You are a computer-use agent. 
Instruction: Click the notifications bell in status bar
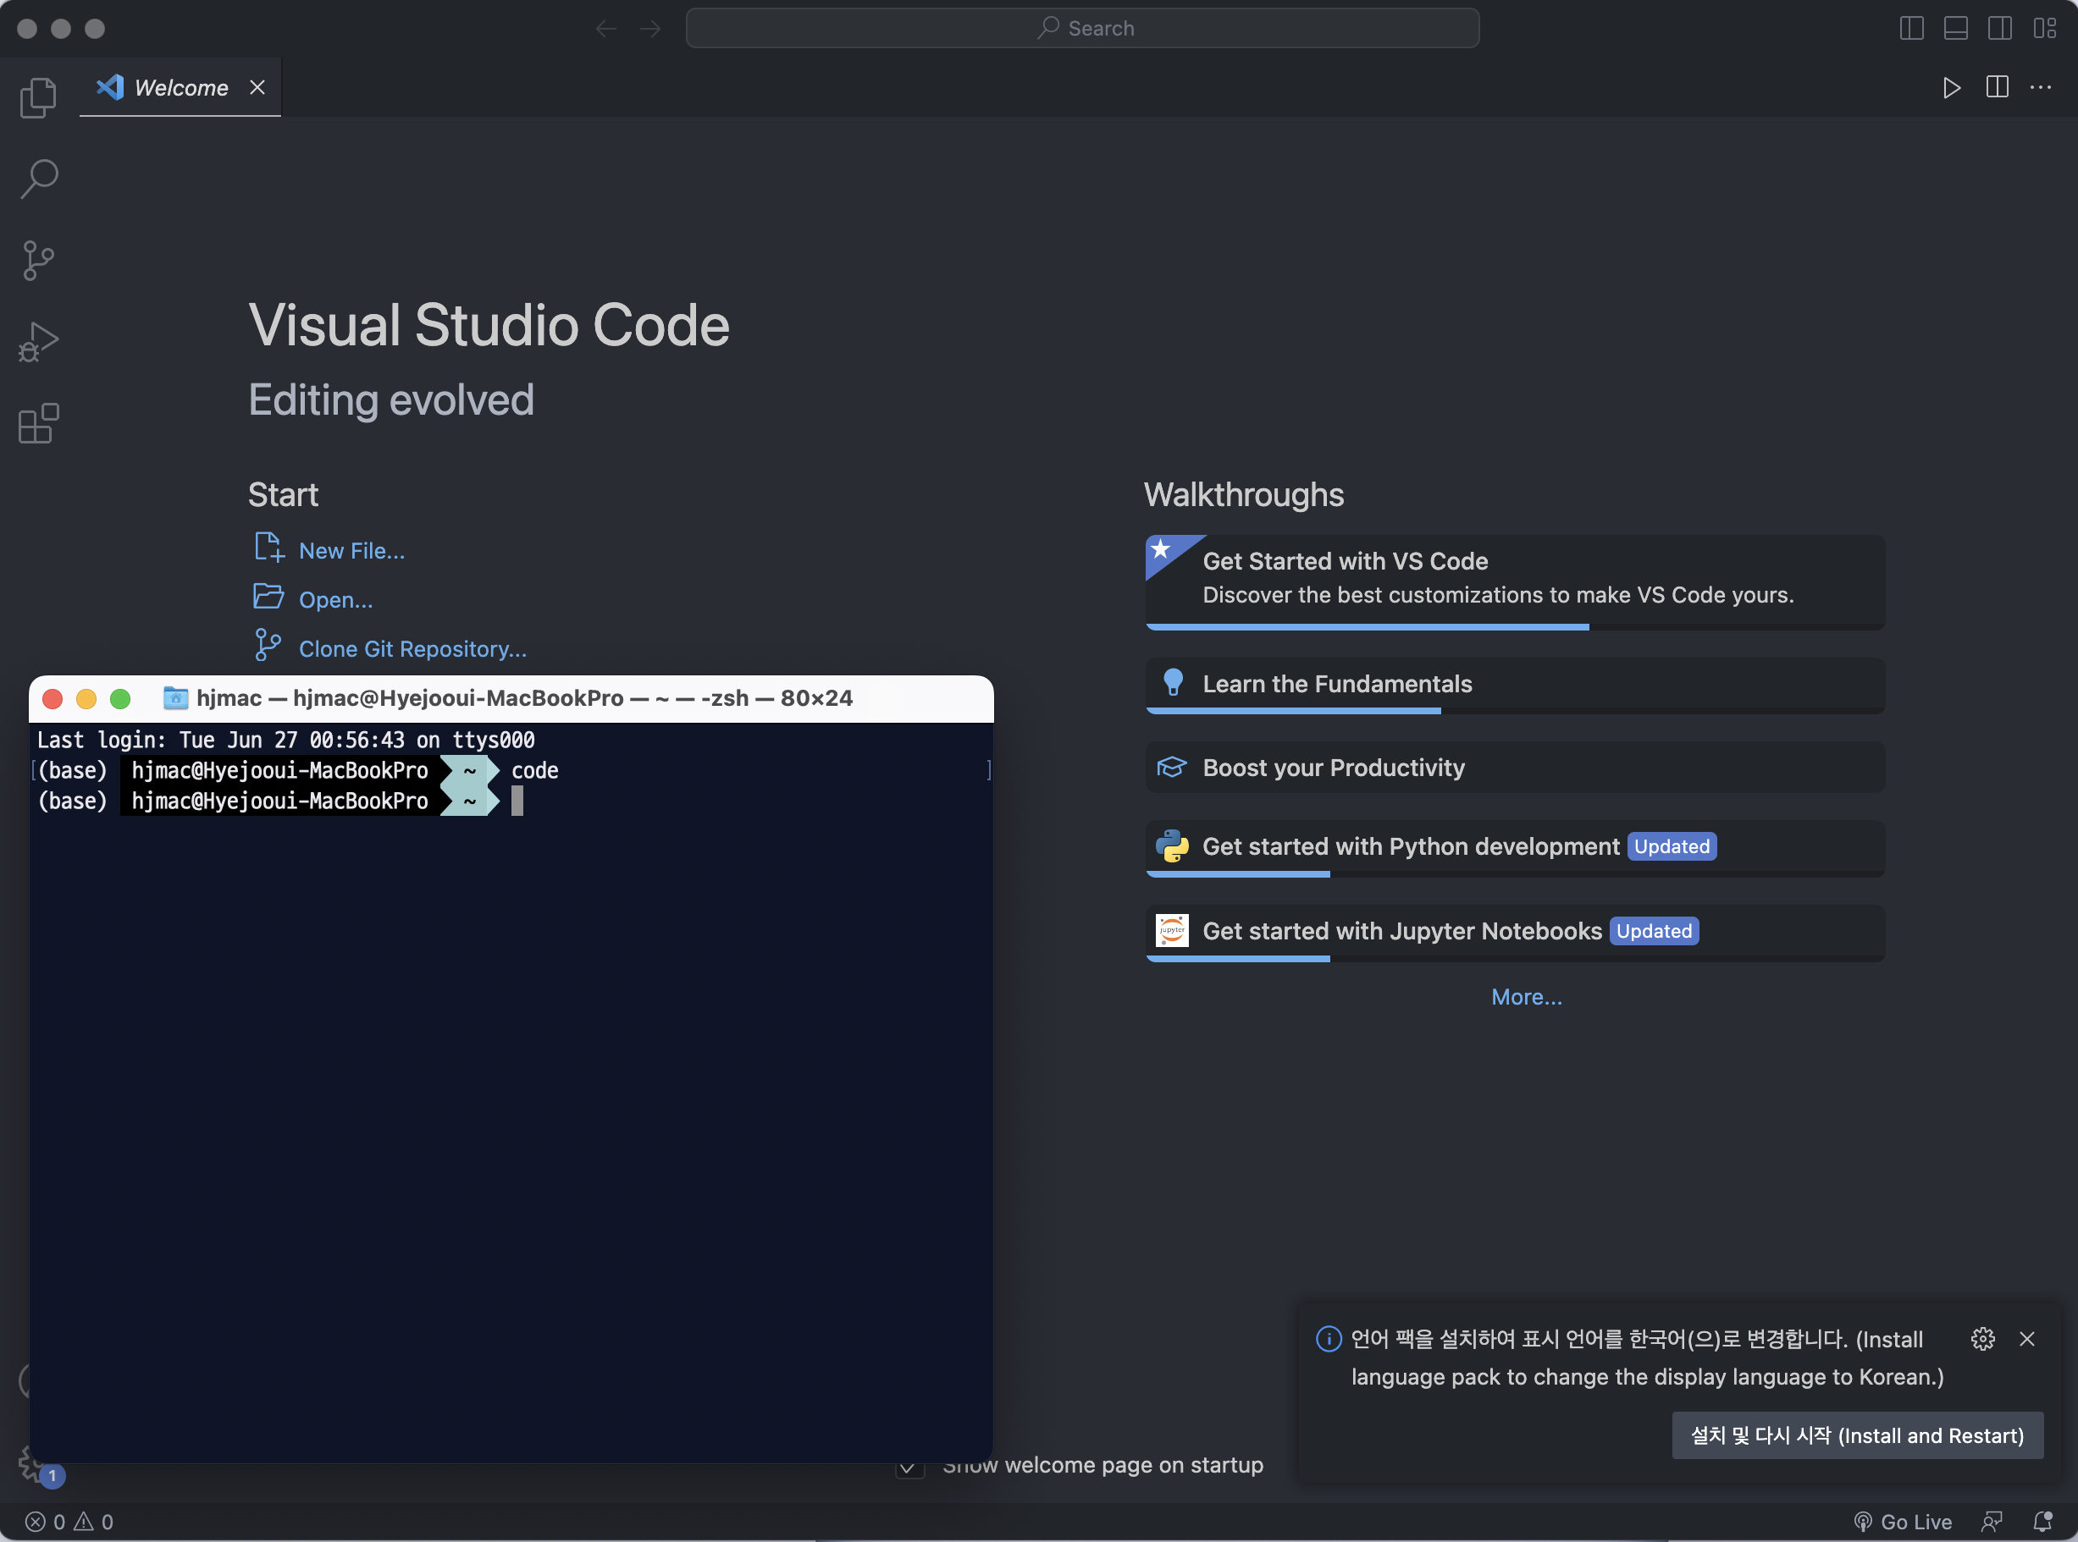tap(2042, 1522)
